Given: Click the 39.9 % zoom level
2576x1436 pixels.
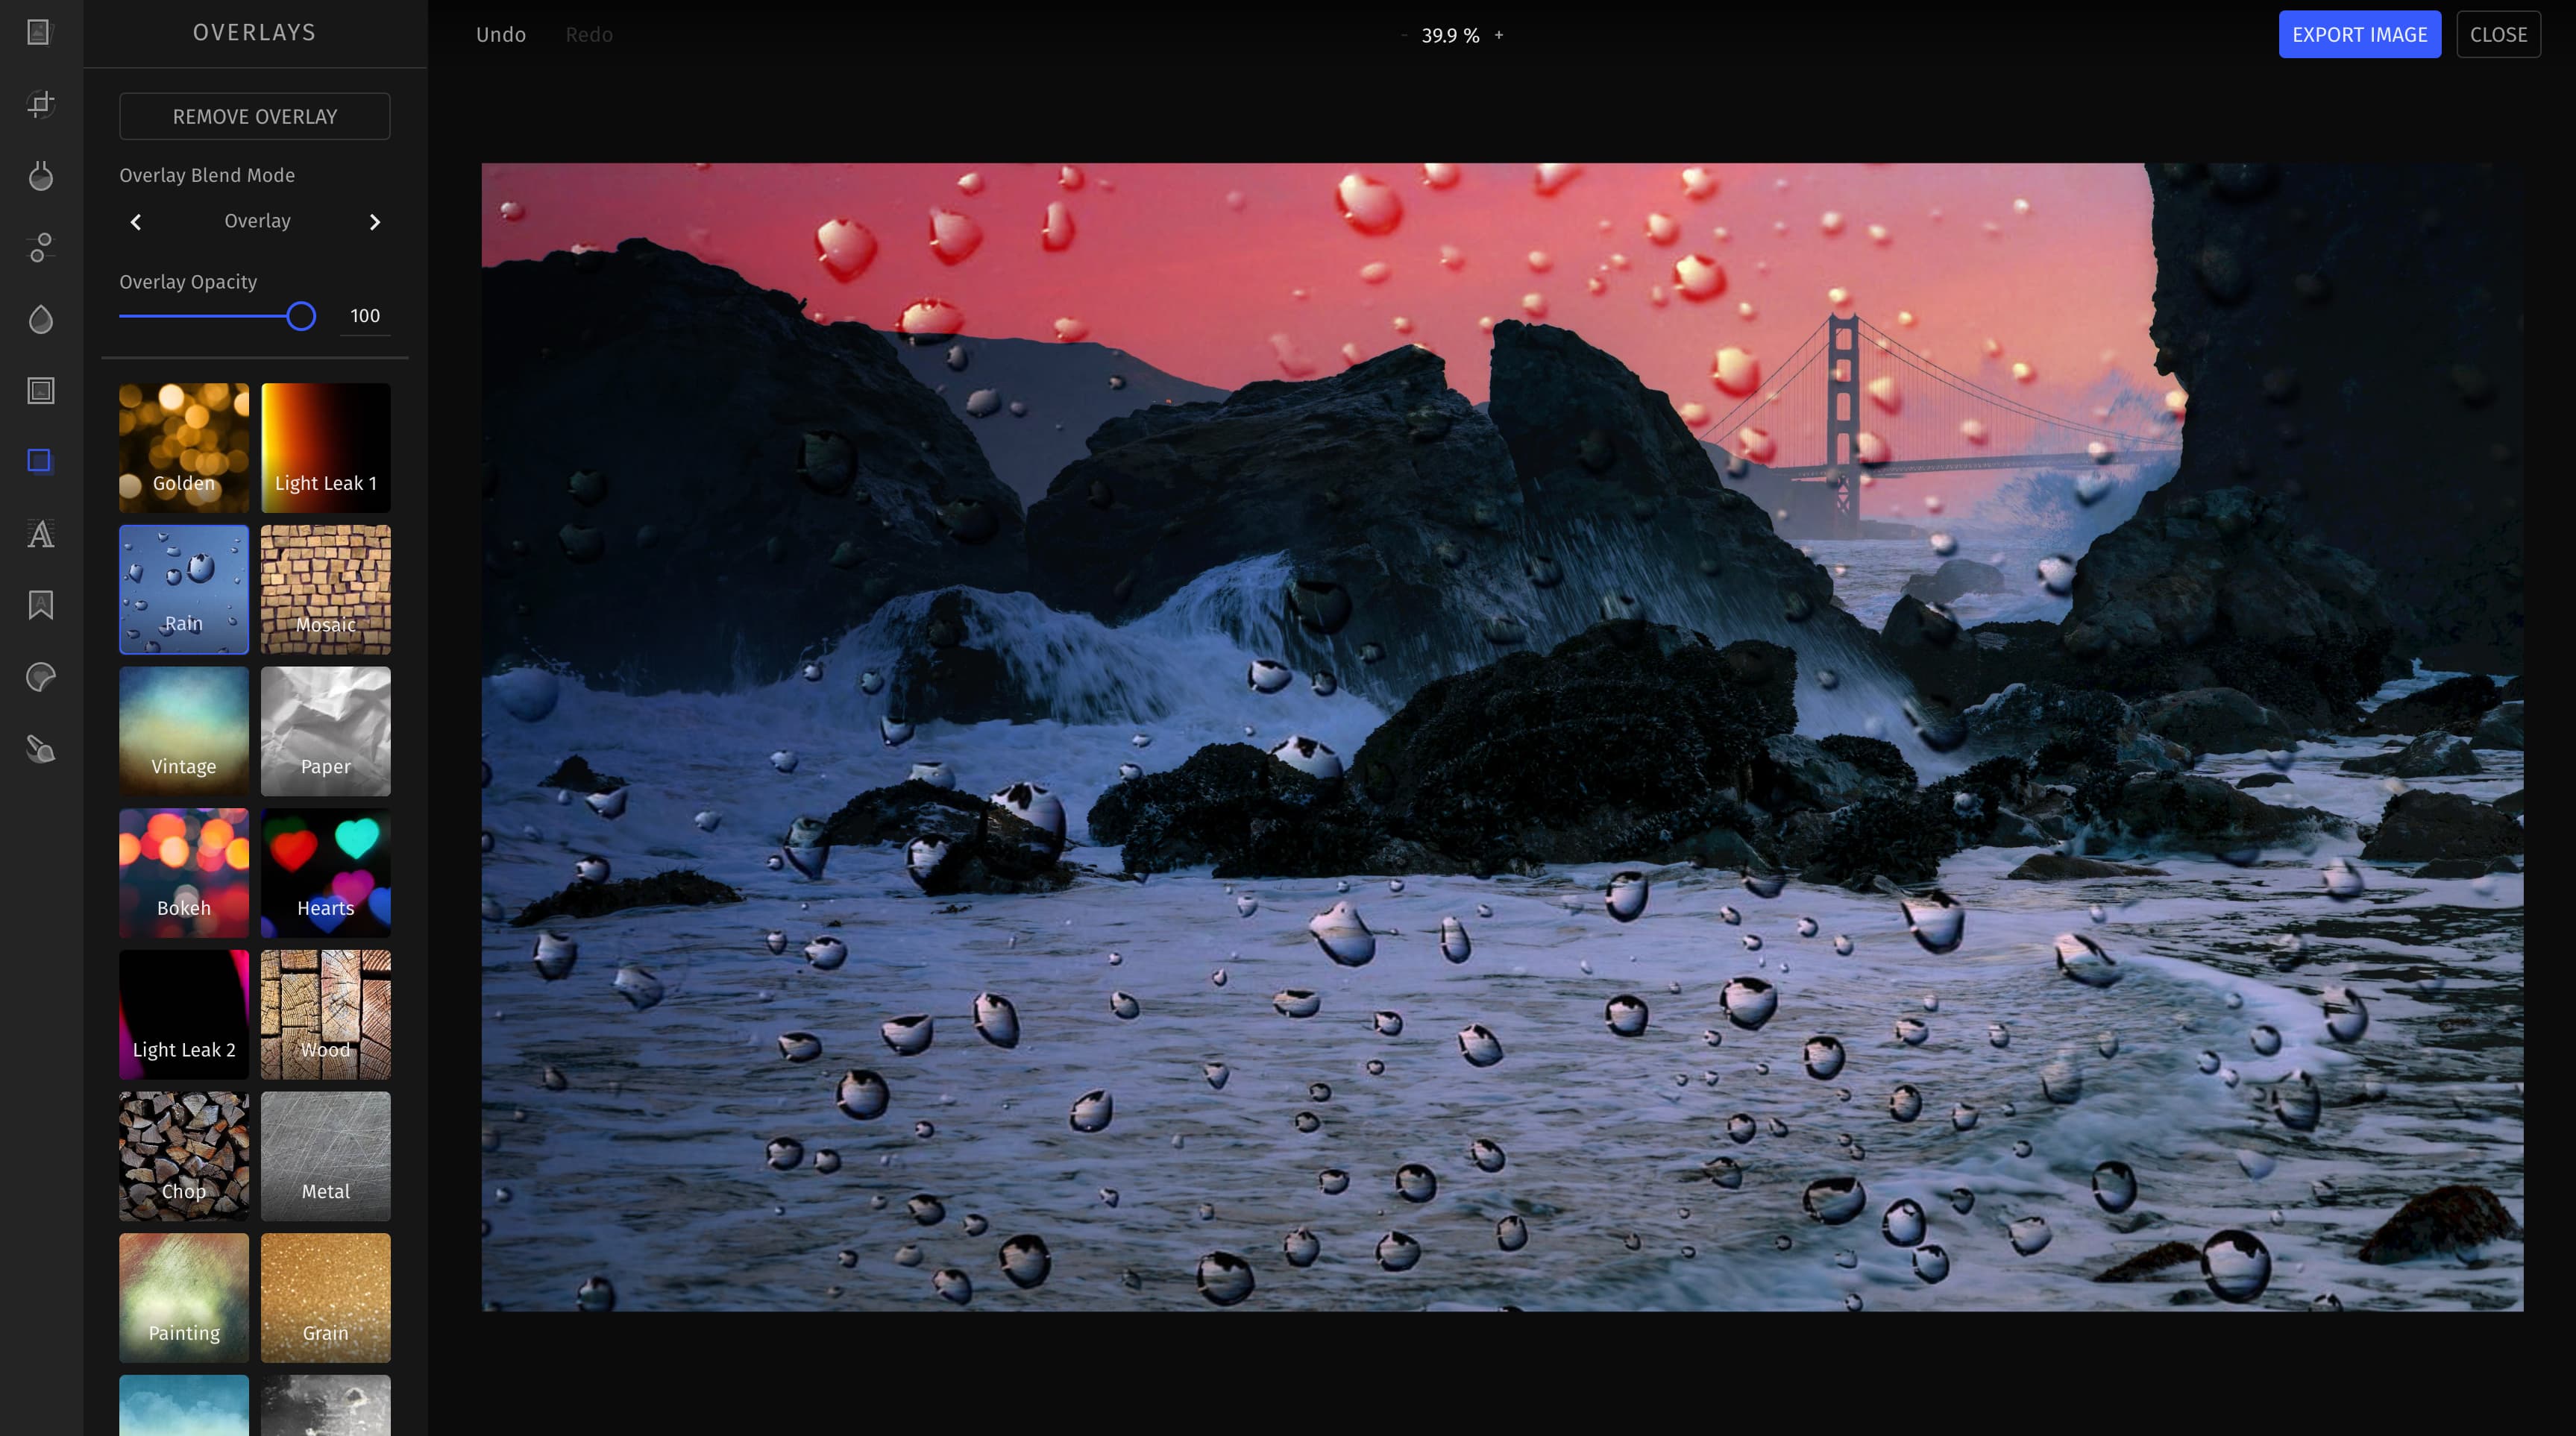Looking at the screenshot, I should pyautogui.click(x=1450, y=35).
